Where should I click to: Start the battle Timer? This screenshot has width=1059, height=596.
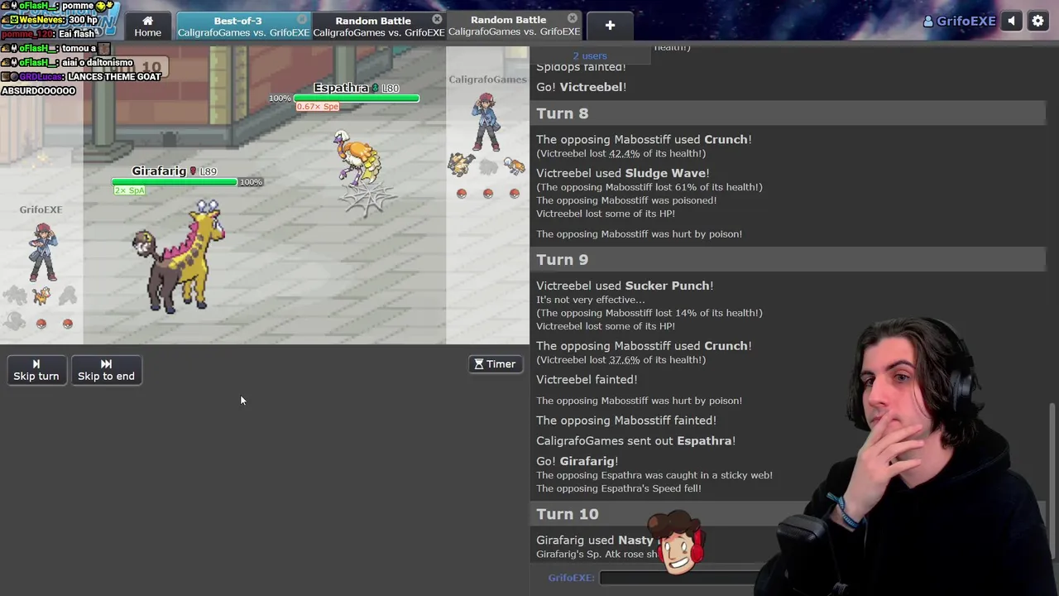(x=496, y=364)
